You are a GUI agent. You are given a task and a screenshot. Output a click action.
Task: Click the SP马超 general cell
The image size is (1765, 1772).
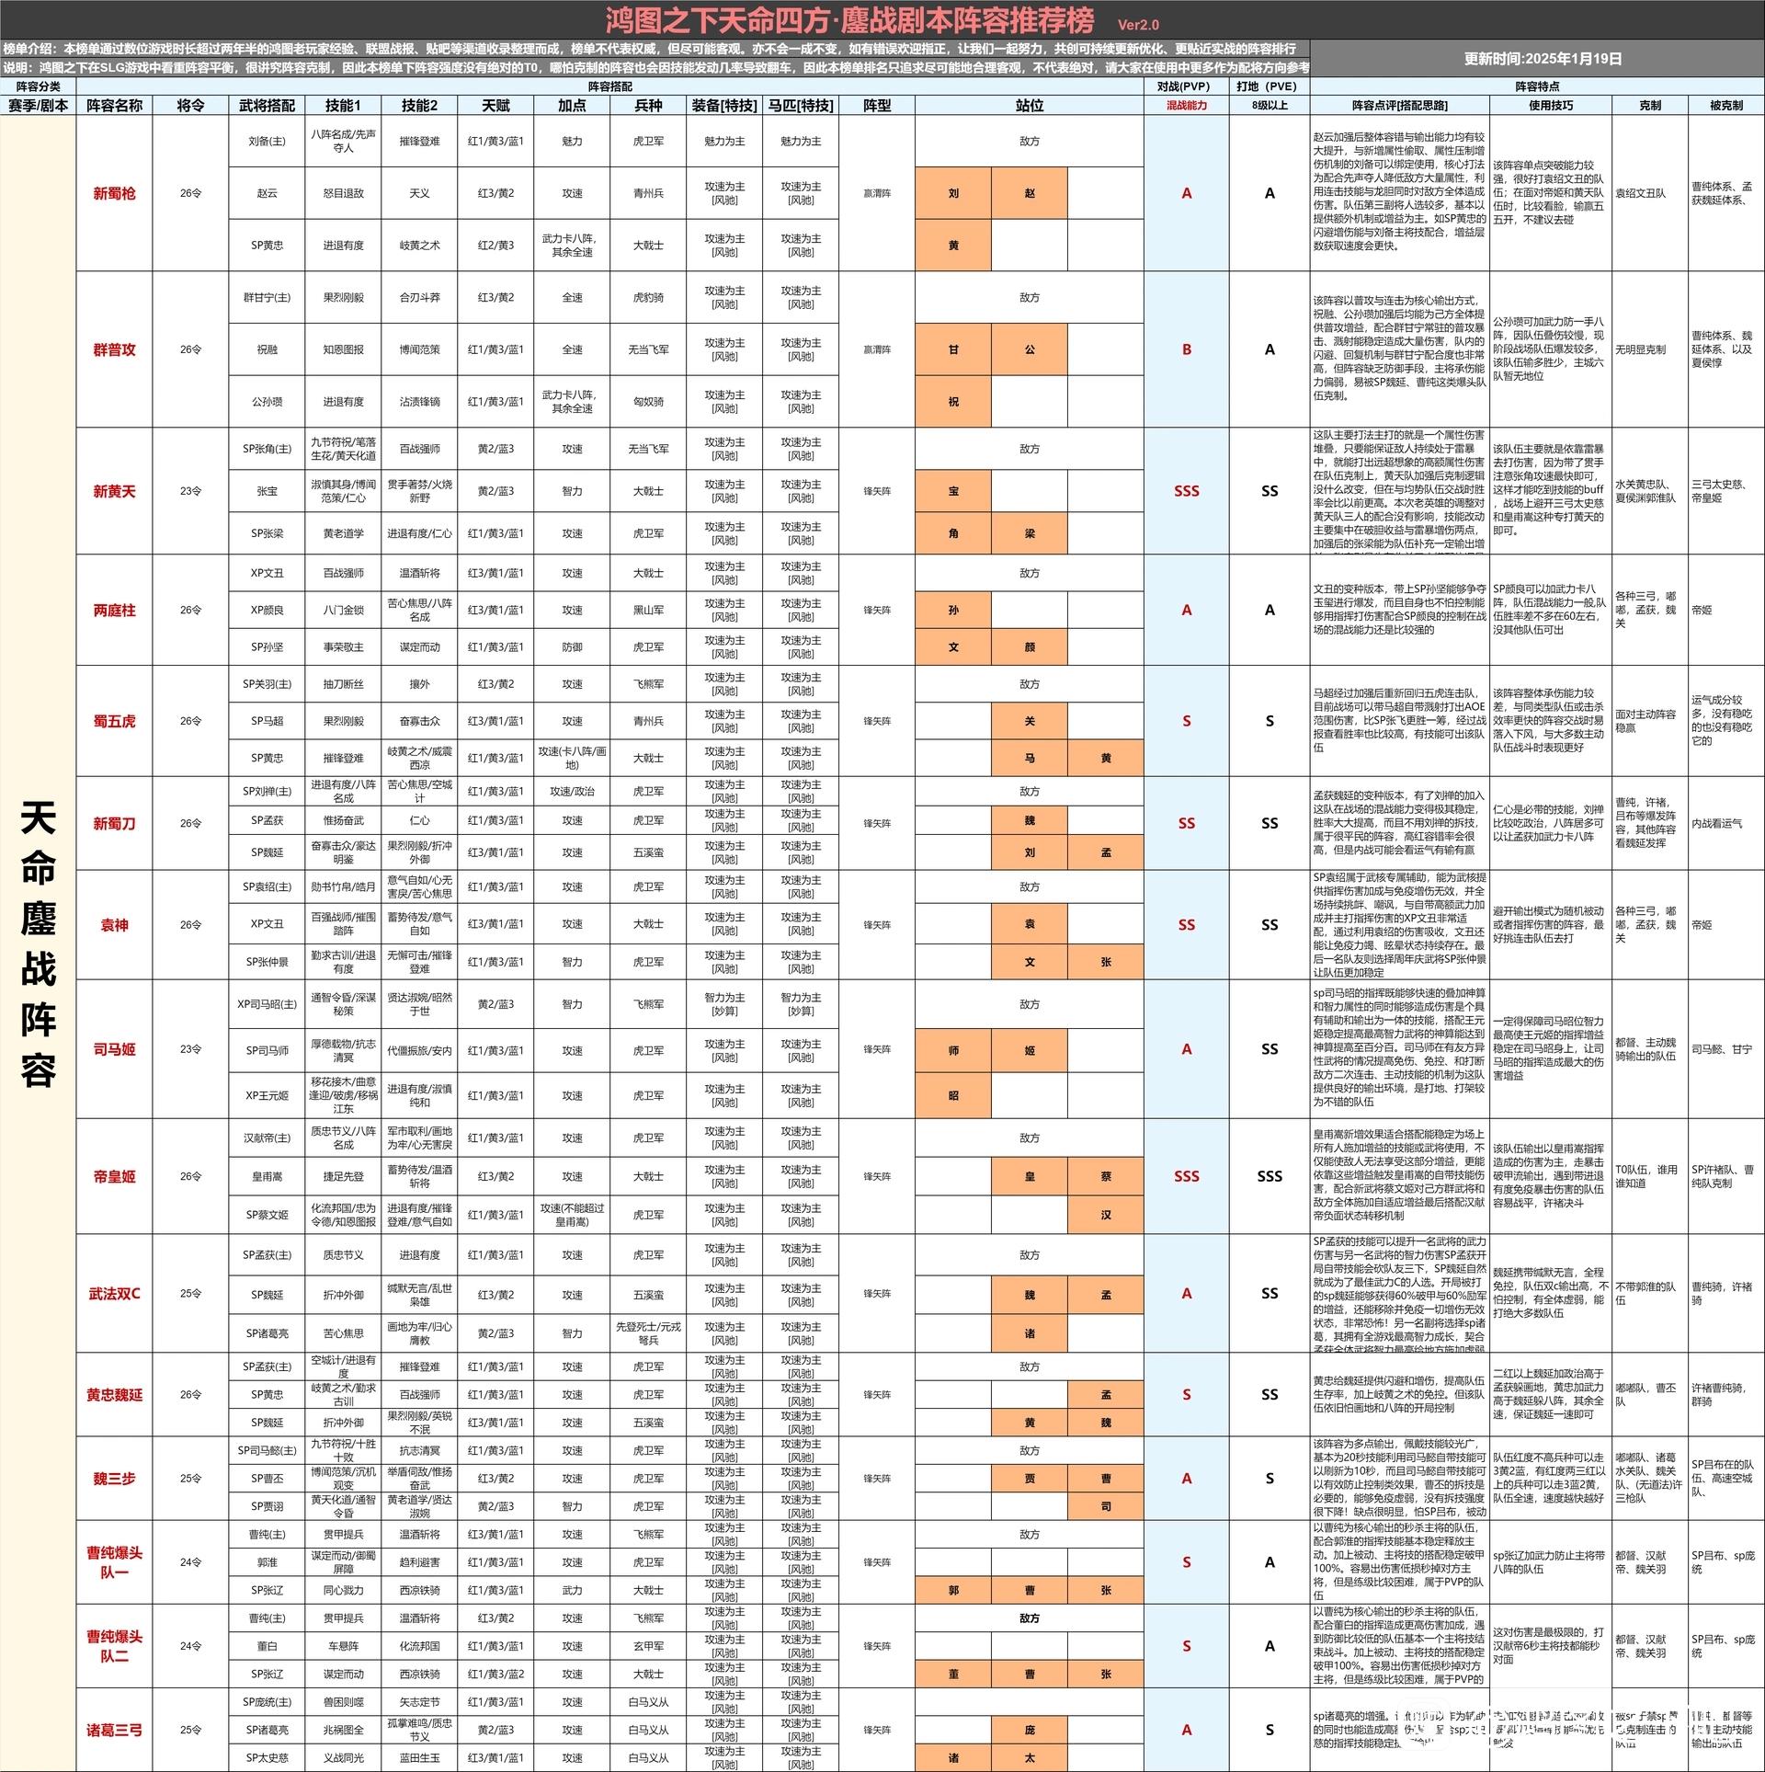pos(267,721)
